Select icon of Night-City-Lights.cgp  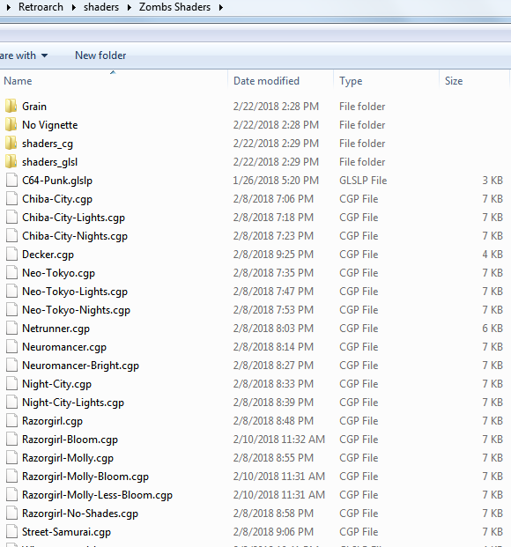point(11,402)
